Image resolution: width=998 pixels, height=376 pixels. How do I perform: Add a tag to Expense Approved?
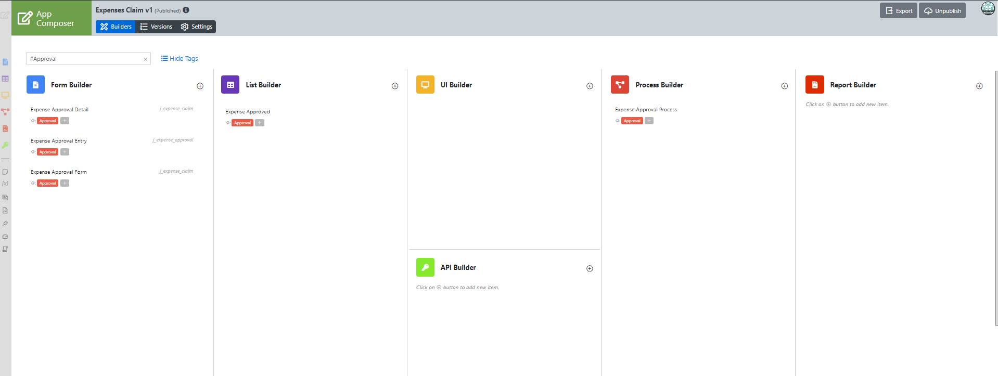tap(260, 123)
